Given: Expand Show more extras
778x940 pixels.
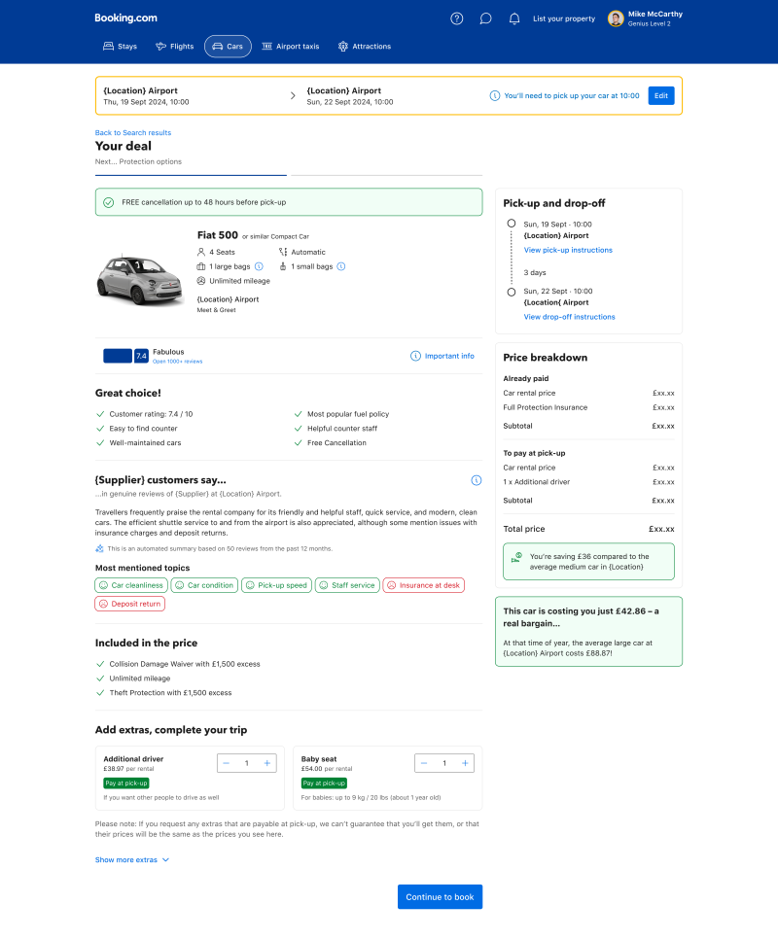Looking at the screenshot, I should [132, 859].
